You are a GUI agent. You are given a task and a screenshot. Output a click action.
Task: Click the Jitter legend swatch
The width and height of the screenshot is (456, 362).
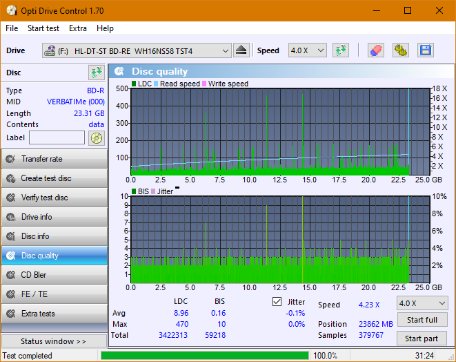(153, 191)
